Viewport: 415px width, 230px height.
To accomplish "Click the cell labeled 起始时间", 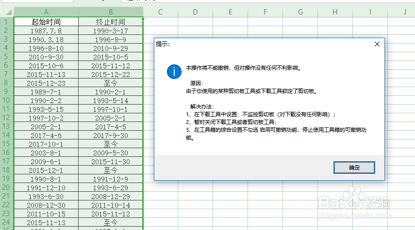I will pyautogui.click(x=46, y=22).
